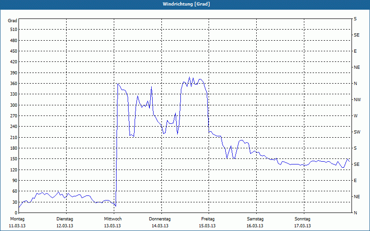Click the 360 value on the left axis
This screenshot has width=370, height=231.
tap(14, 84)
